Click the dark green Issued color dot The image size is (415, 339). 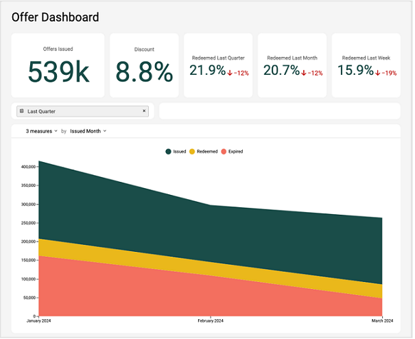click(x=168, y=151)
